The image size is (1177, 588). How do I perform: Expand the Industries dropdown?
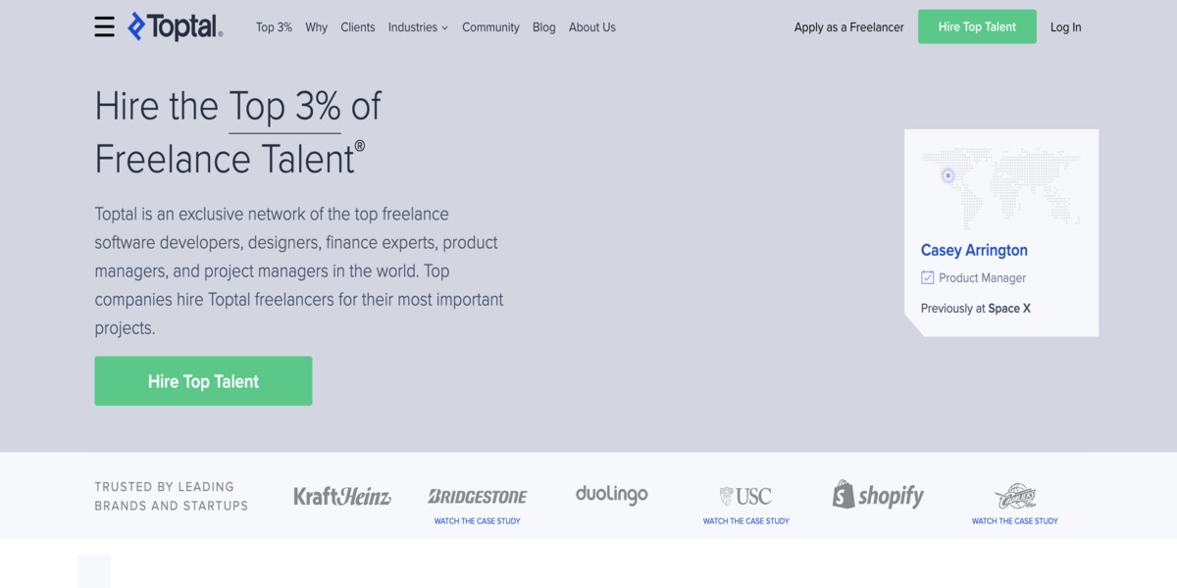418,27
